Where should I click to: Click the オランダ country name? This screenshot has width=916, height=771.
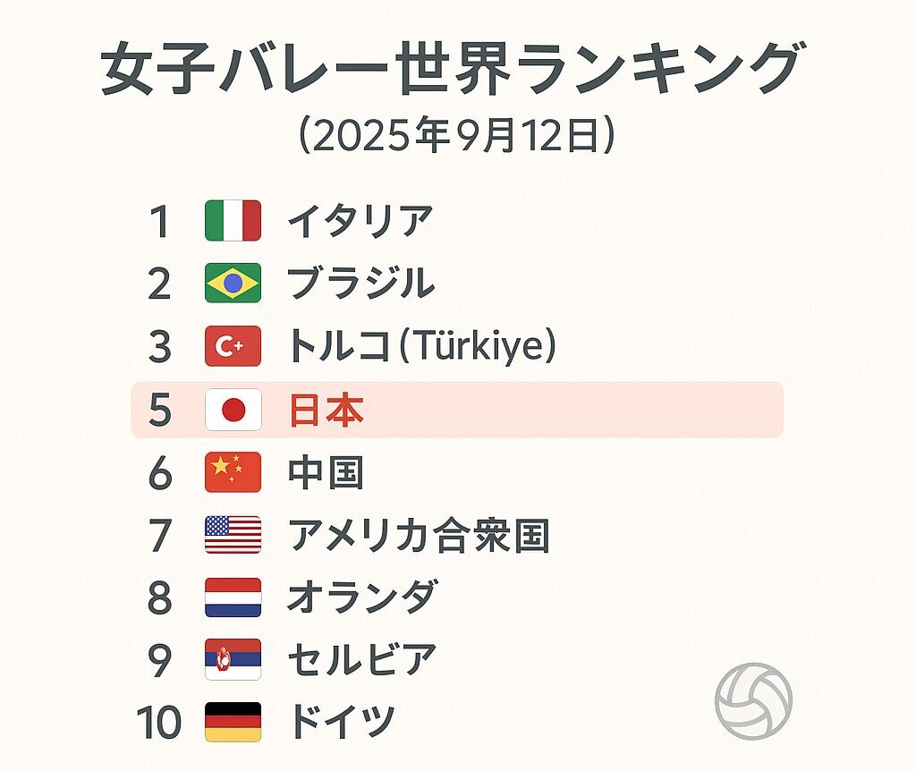pyautogui.click(x=362, y=597)
